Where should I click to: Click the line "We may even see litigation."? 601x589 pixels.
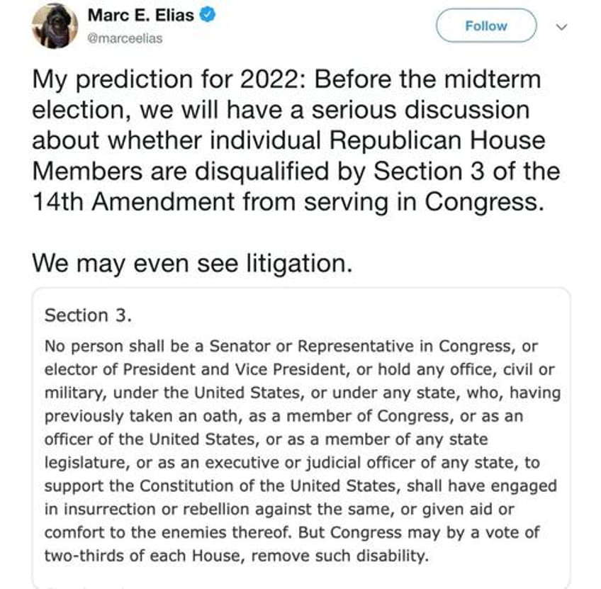tap(192, 264)
